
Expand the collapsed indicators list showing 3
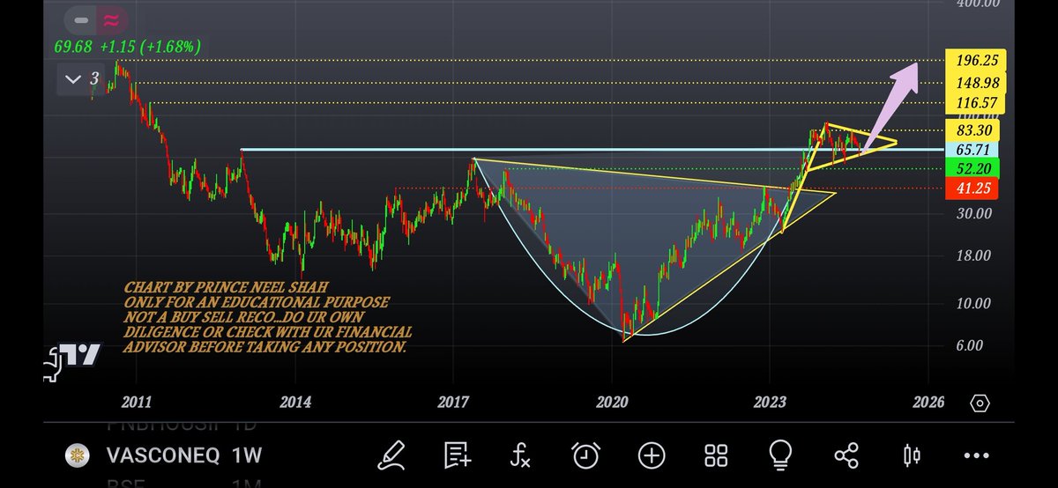83,79
